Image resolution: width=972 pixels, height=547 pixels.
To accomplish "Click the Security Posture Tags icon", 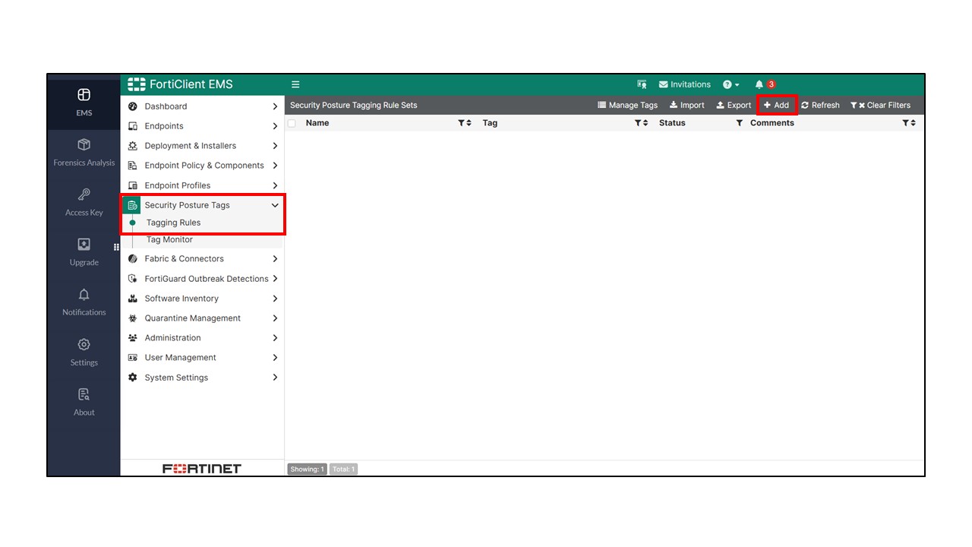I will point(132,205).
